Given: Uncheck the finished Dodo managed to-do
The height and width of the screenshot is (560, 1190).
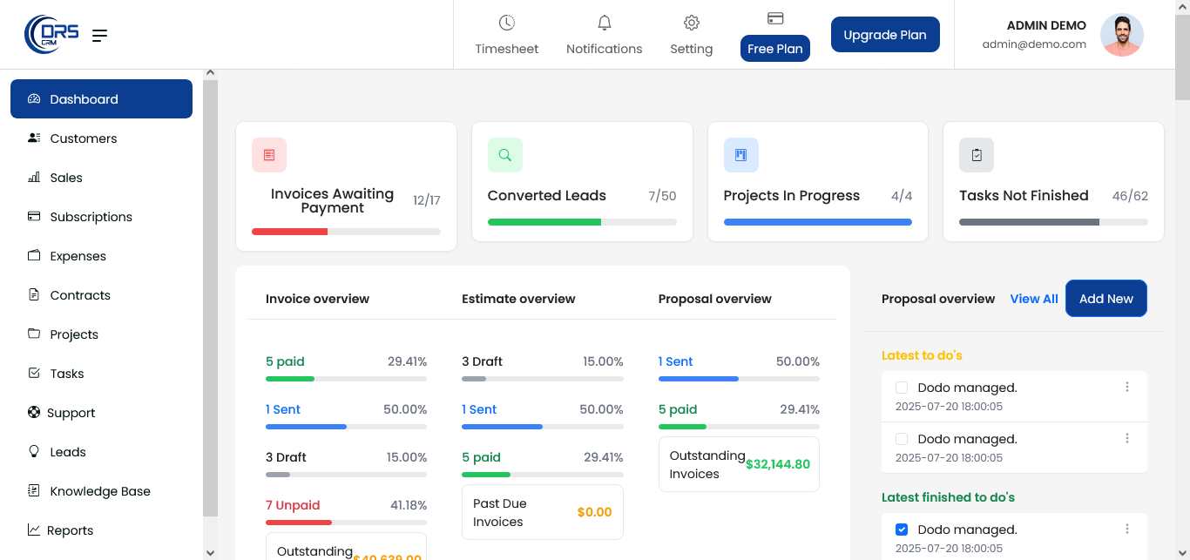Looking at the screenshot, I should [x=902, y=530].
